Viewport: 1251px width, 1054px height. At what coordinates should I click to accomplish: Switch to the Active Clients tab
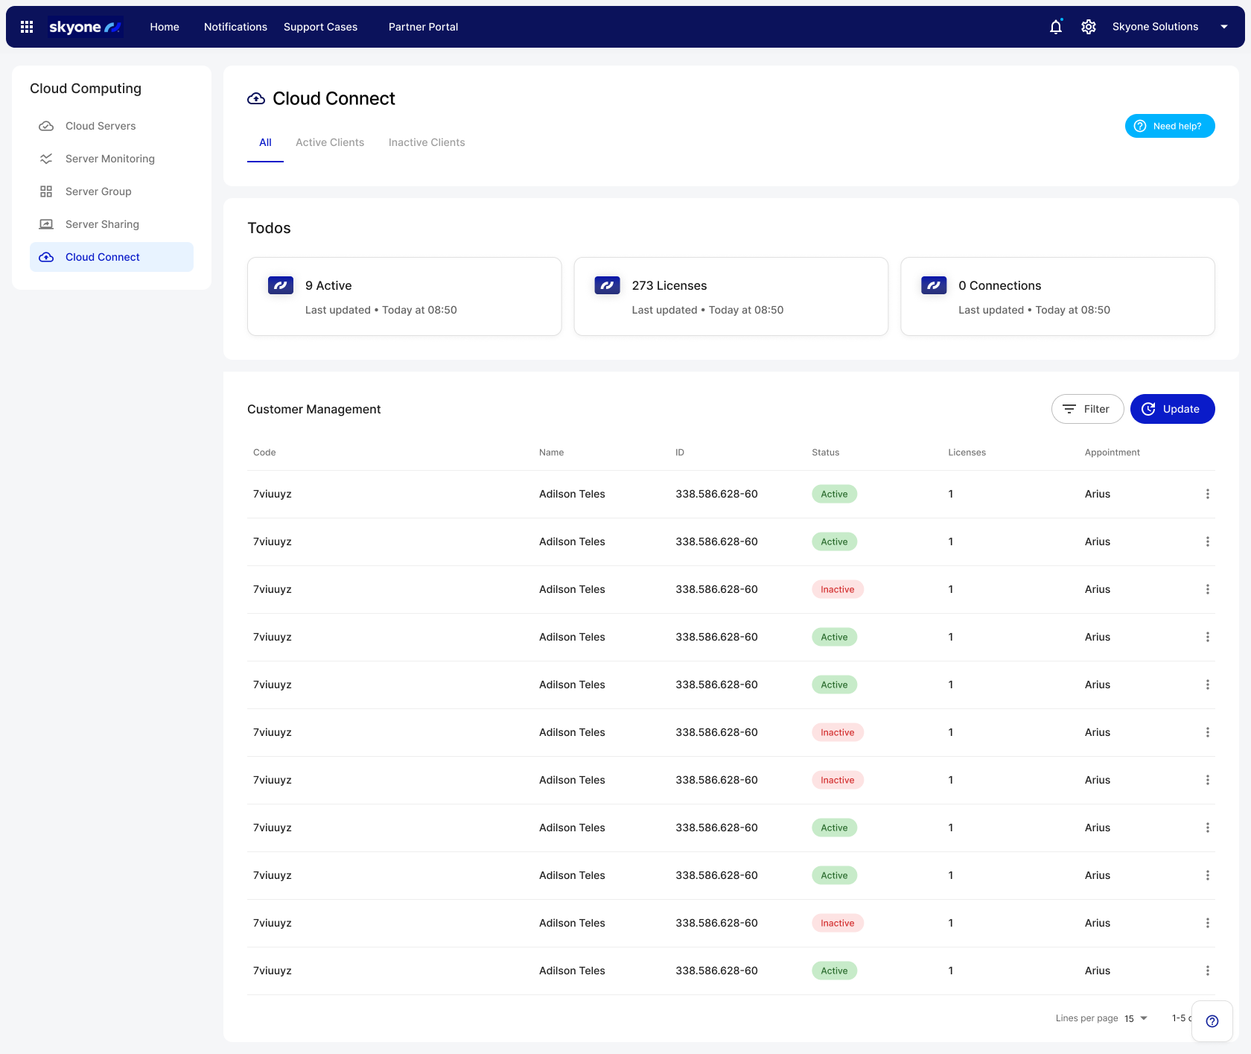pos(330,142)
